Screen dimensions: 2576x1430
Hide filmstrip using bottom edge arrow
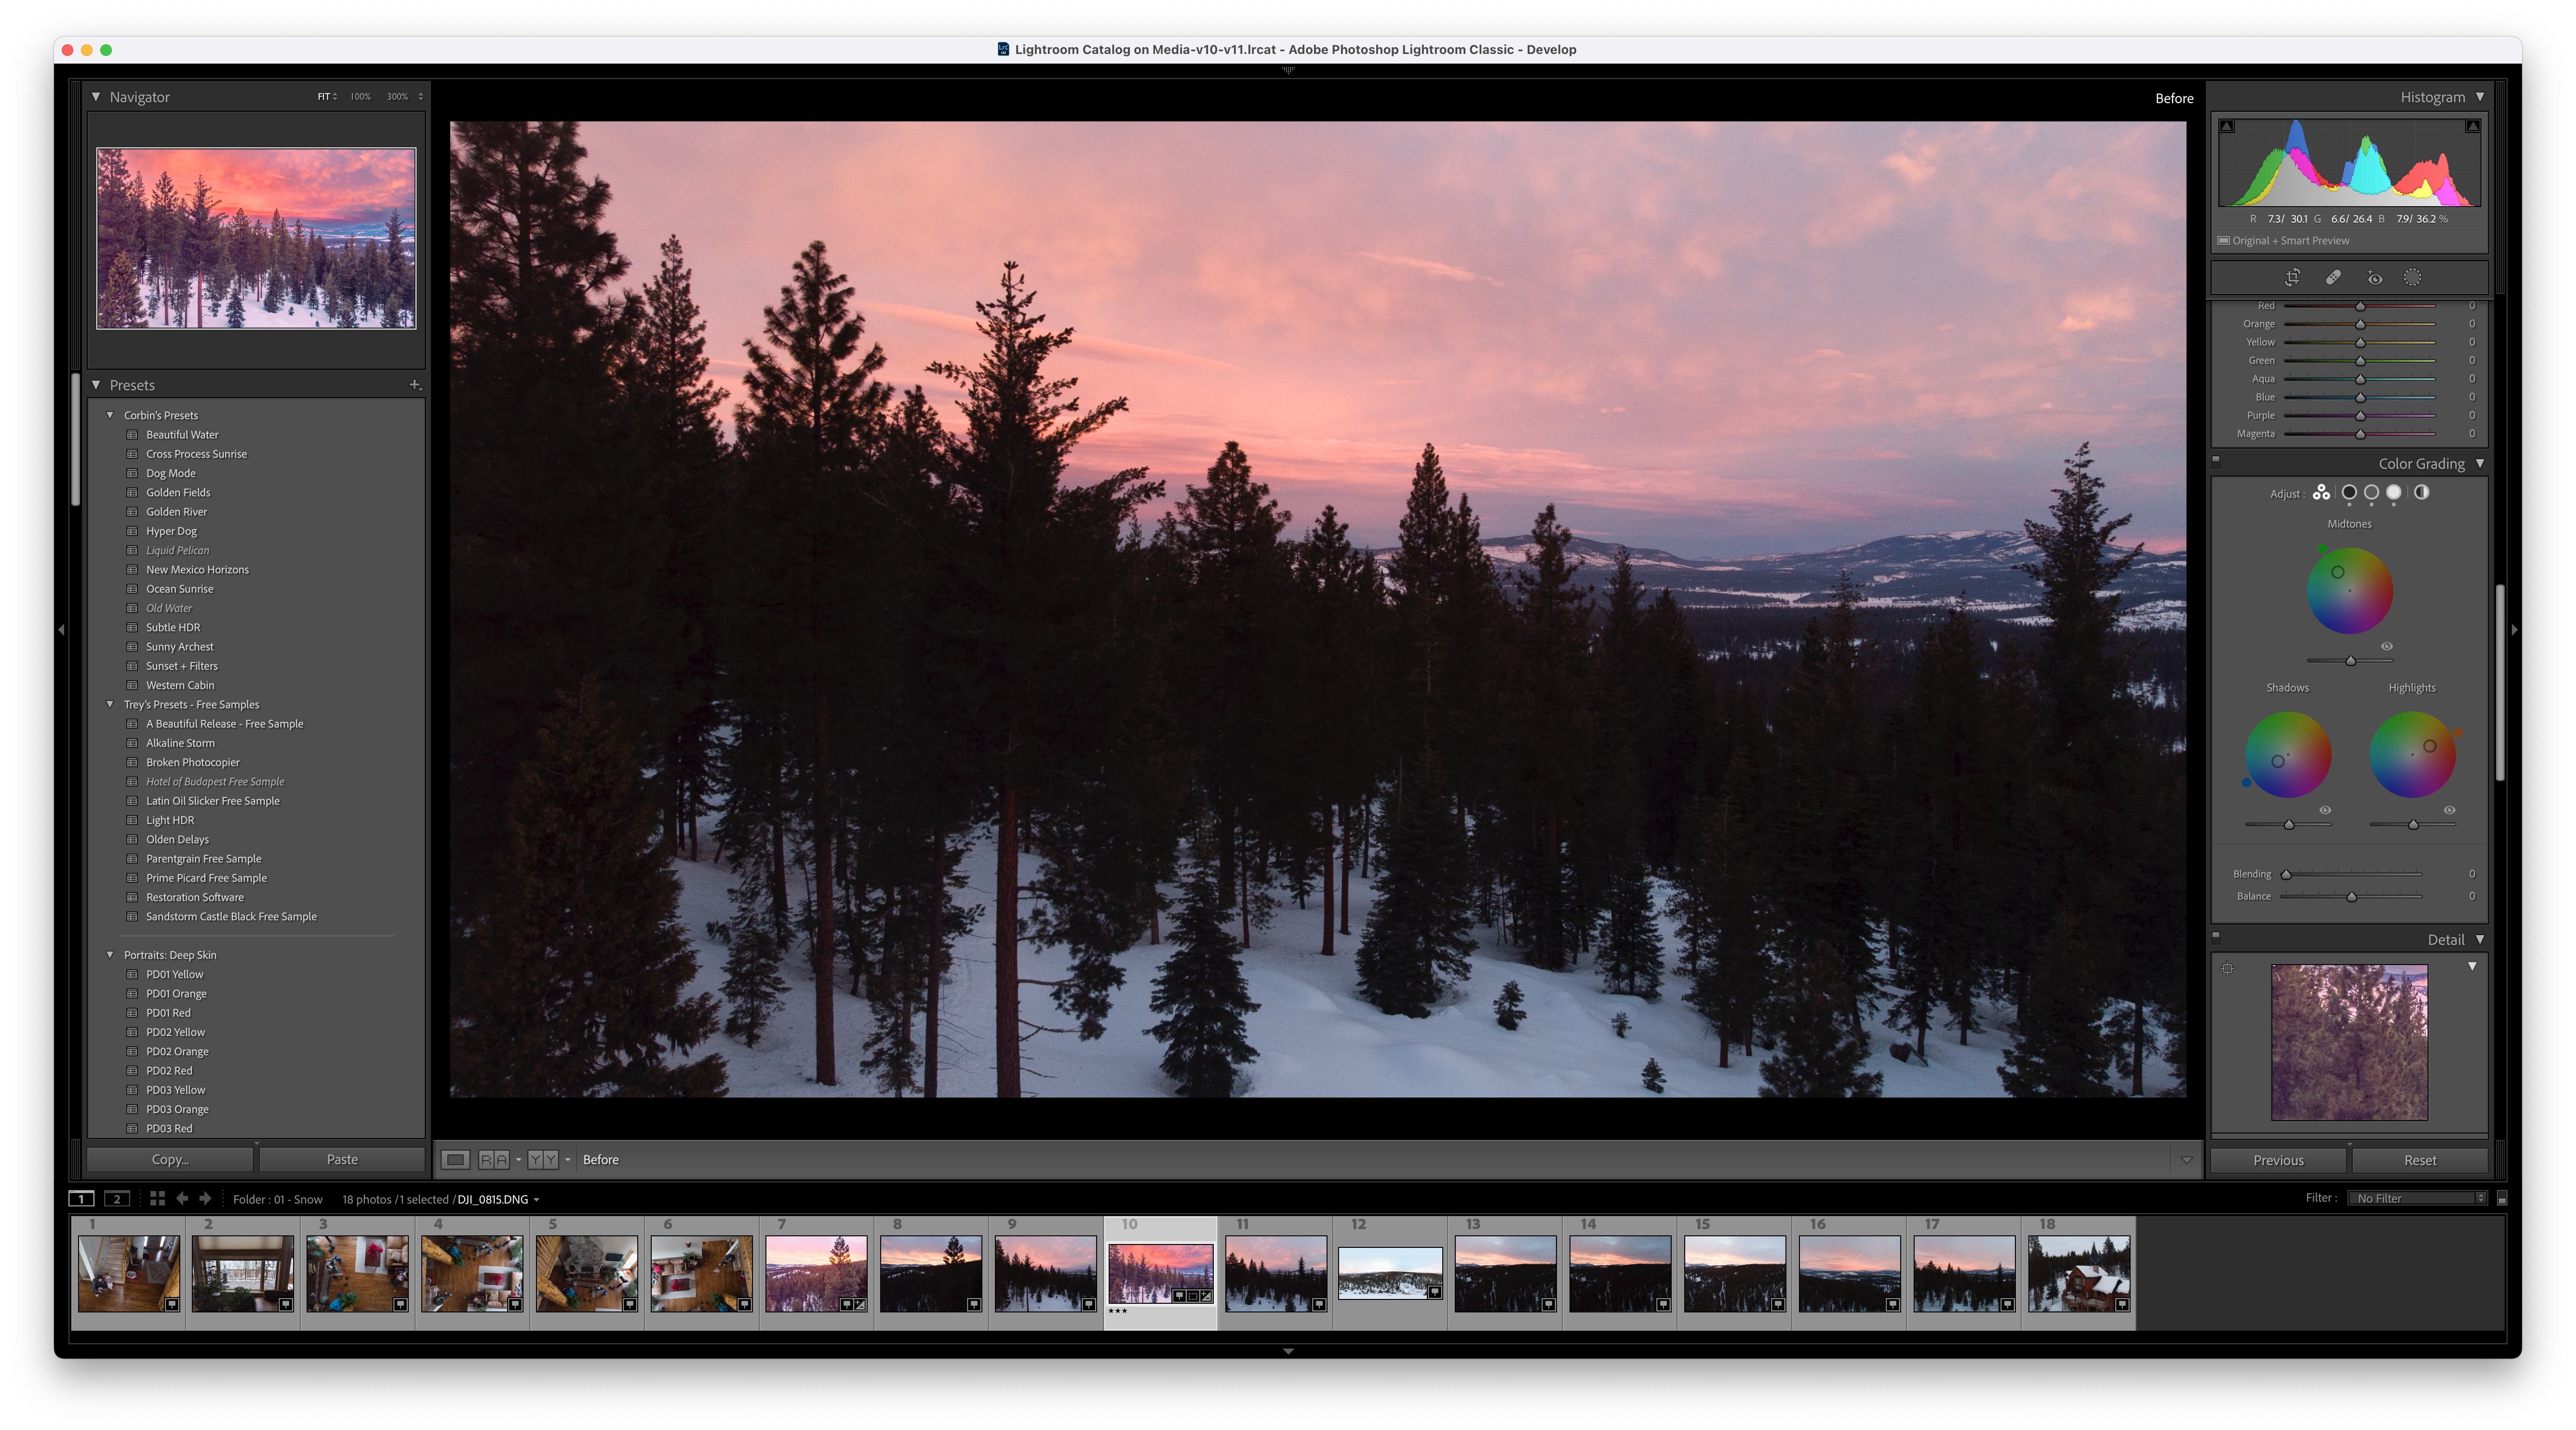[x=1288, y=1351]
